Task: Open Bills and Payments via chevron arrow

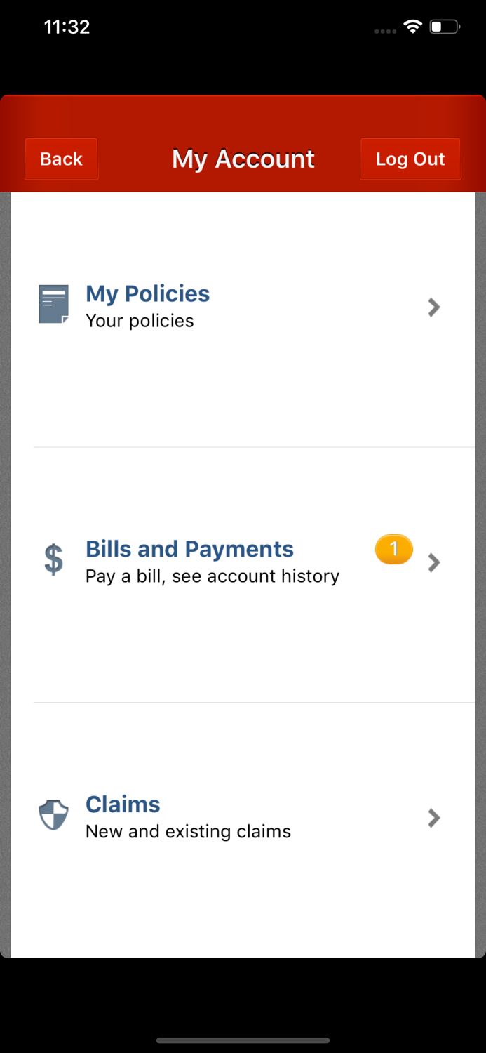Action: (434, 562)
